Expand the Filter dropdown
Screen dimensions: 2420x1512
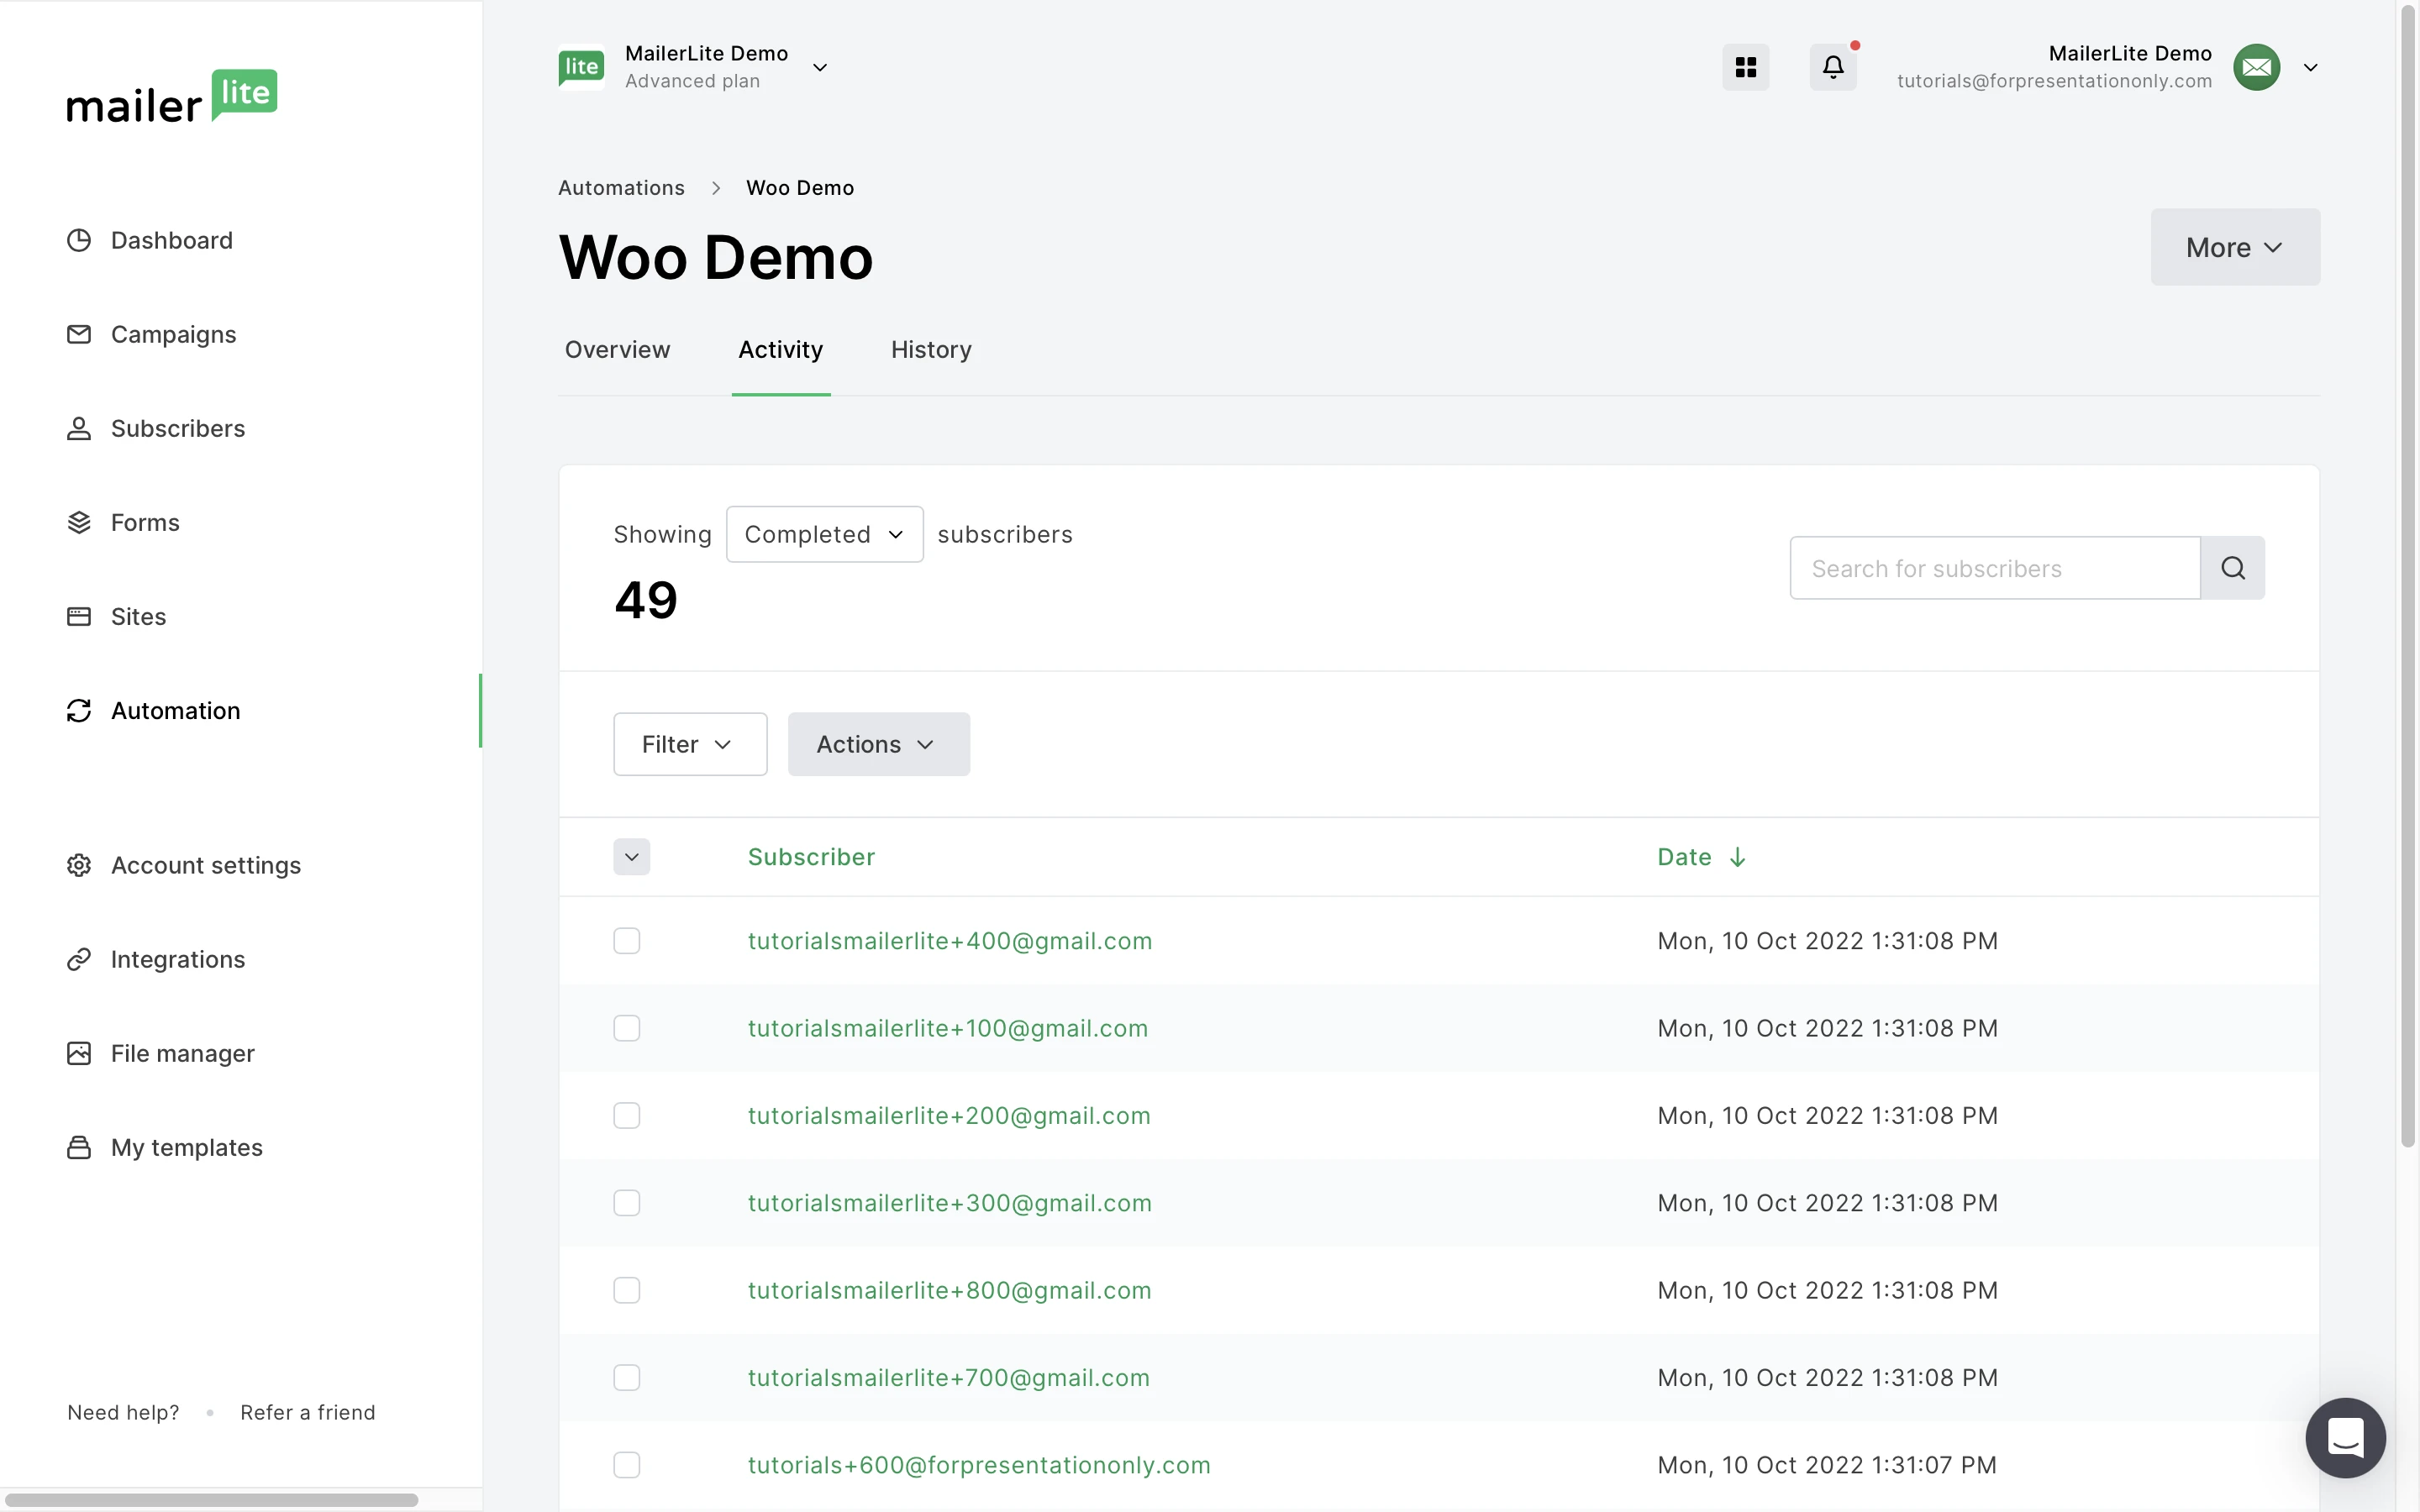point(689,744)
